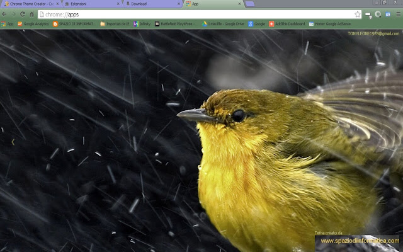The image size is (403, 252).
Task: Open AddThis Dashboard bookmark
Action: click(287, 24)
